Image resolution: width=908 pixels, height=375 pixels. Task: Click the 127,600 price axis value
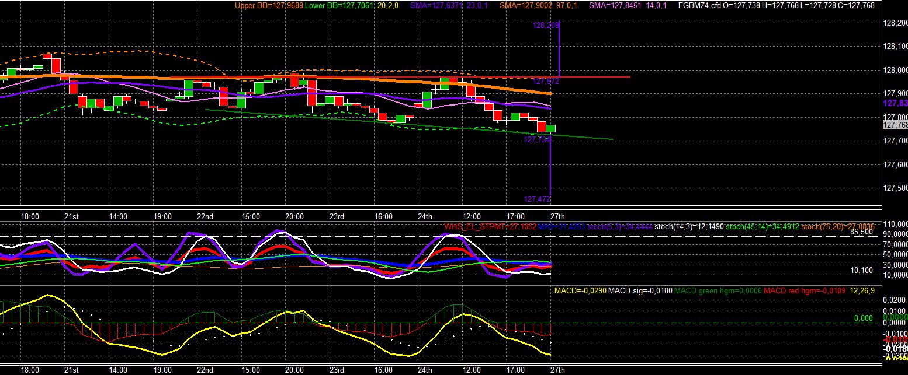click(896, 164)
